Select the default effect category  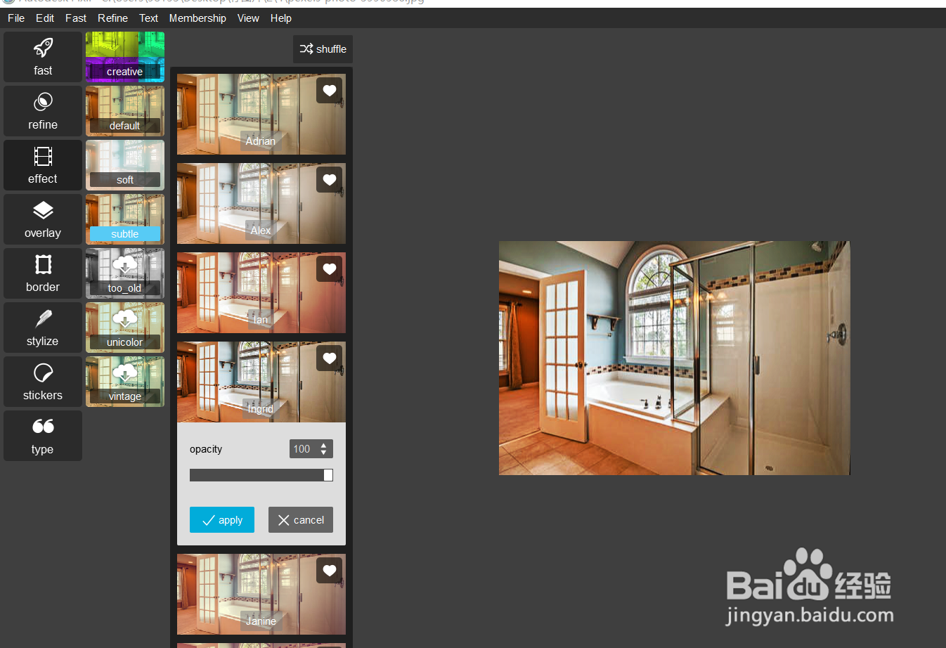(x=125, y=111)
